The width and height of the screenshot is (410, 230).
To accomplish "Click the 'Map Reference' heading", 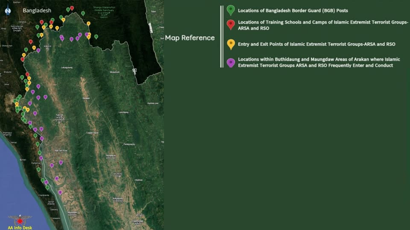I will pos(190,38).
